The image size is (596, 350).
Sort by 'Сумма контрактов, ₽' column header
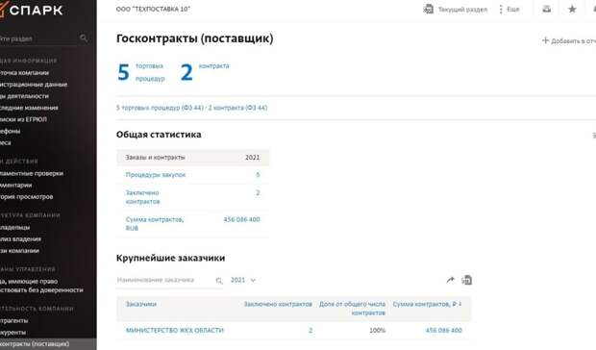click(427, 304)
